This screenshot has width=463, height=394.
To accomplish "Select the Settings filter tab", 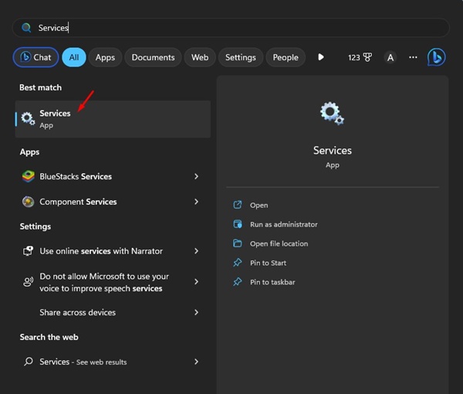I will point(241,57).
